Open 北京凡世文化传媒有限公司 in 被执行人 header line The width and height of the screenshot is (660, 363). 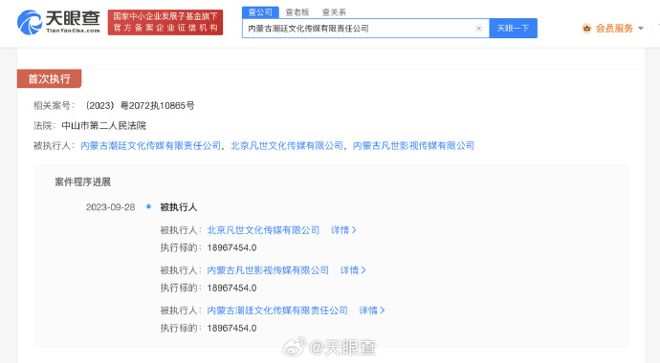click(287, 146)
